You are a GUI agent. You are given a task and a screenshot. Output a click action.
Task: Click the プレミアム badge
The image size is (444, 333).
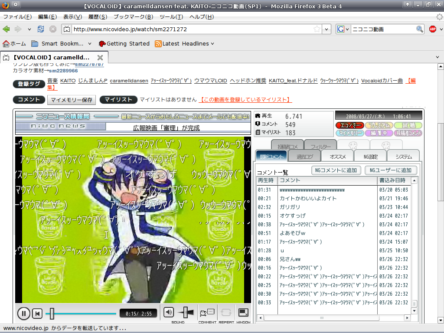[379, 125]
